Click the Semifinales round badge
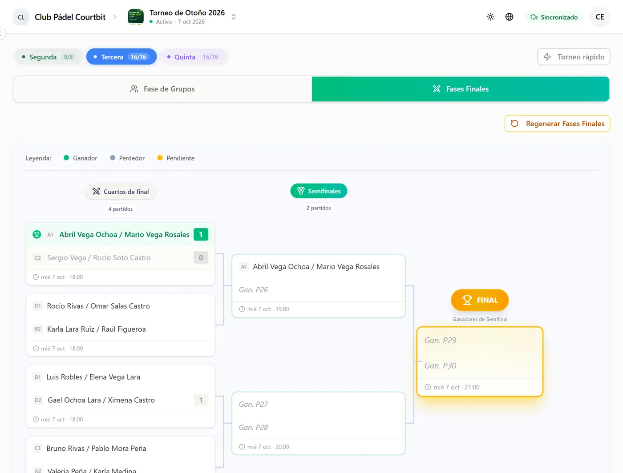This screenshot has height=473, width=623. pyautogui.click(x=319, y=191)
